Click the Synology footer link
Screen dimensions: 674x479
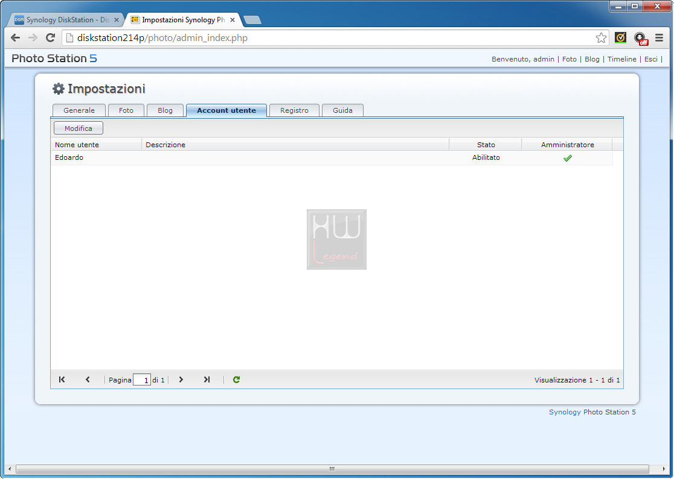(x=565, y=412)
